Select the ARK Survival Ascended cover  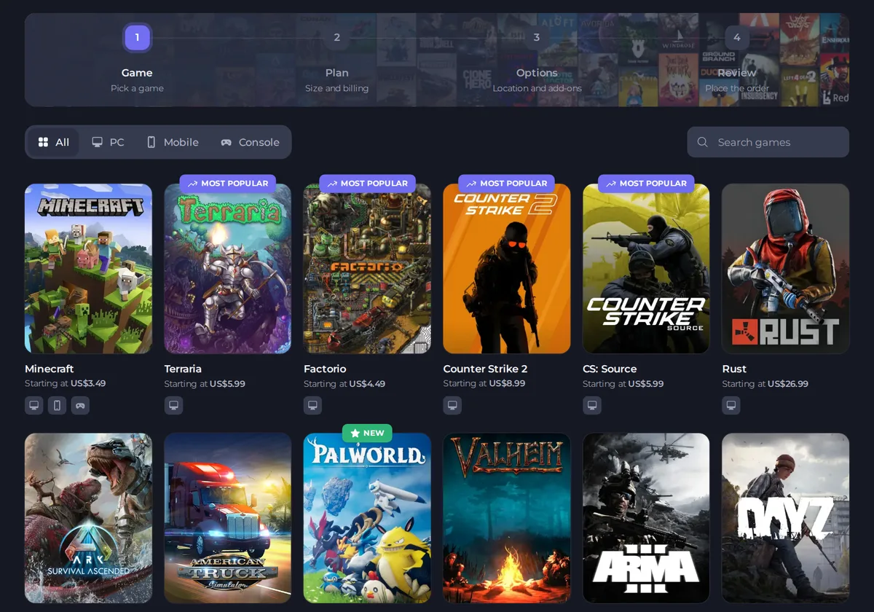click(88, 518)
